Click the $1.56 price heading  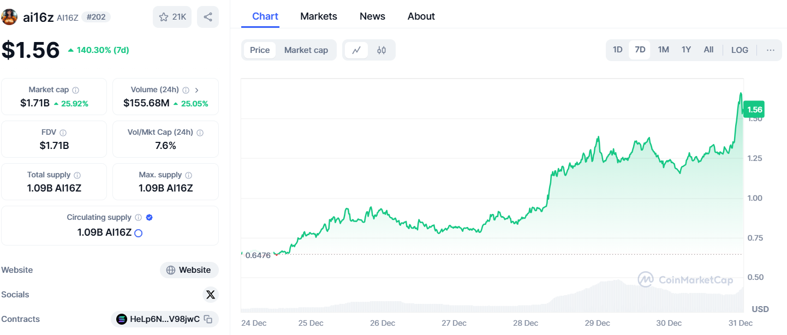pos(30,50)
